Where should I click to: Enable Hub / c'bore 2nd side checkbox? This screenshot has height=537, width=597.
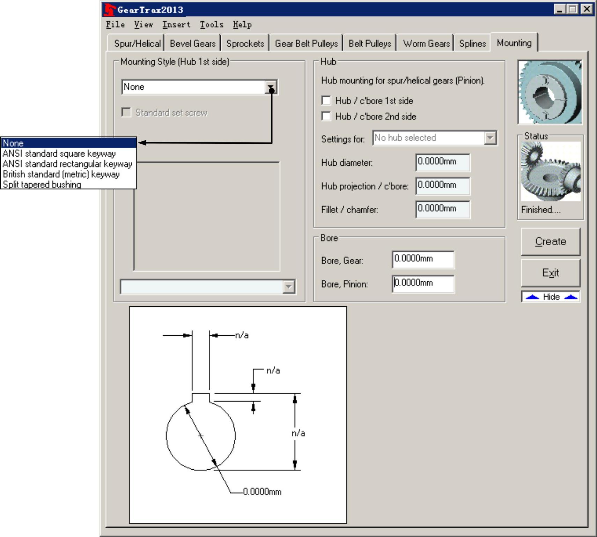(326, 116)
